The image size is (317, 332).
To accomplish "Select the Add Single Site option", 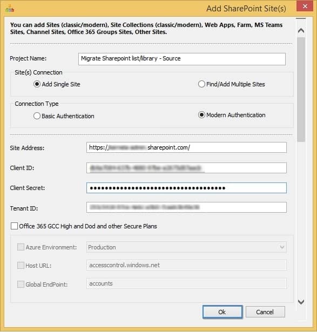I will point(57,84).
